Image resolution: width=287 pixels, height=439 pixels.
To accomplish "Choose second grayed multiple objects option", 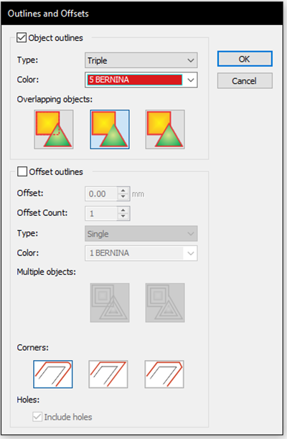I will 165,303.
